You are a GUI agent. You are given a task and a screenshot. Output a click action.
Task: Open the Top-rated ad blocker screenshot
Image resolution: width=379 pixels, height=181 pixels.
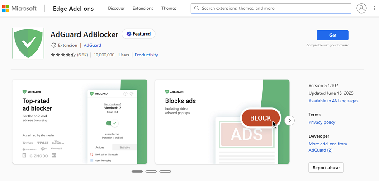pyautogui.click(x=80, y=122)
